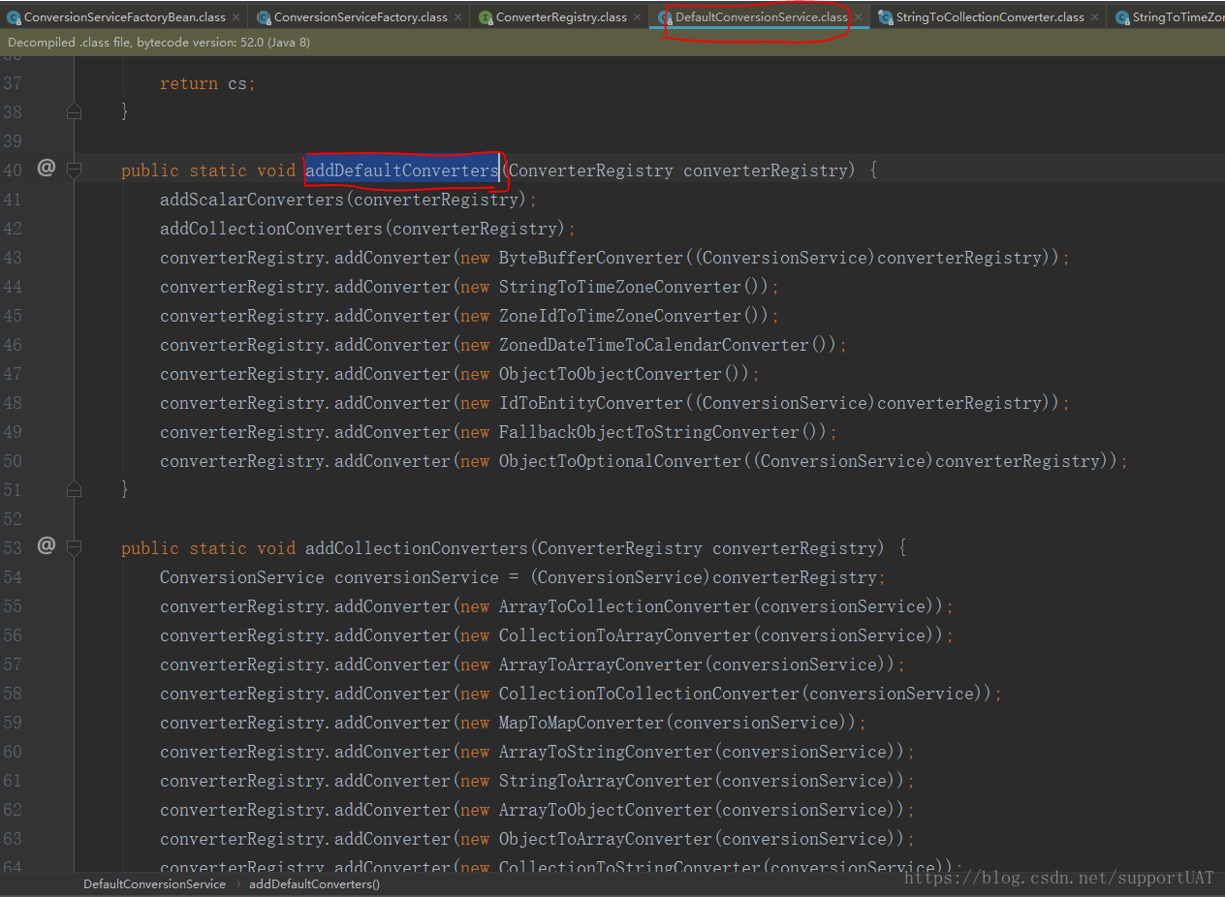Click the conversionService variable declaration on line 54
The image size is (1225, 897).
(417, 577)
